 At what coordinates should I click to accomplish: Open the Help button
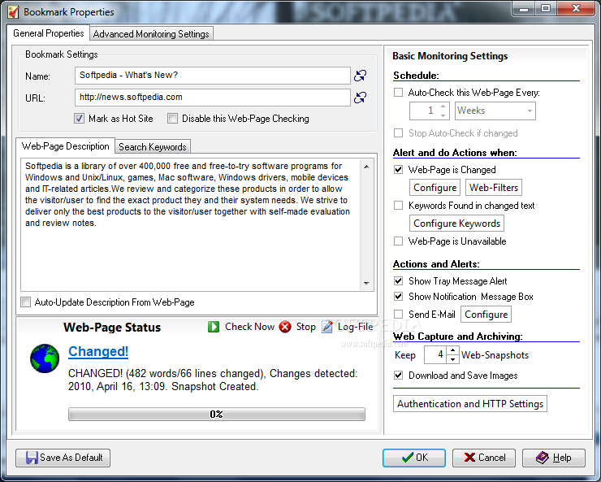(x=553, y=458)
